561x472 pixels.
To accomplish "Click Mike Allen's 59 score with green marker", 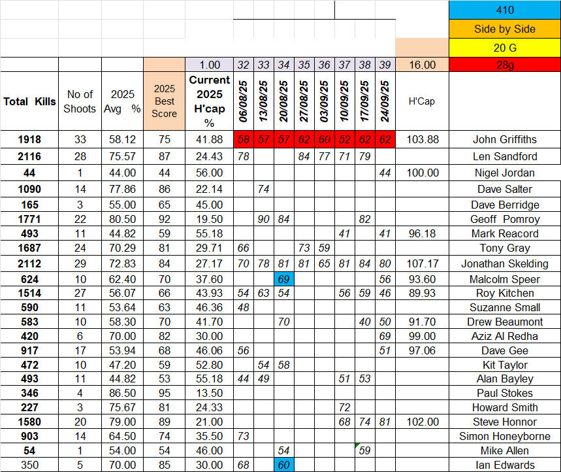I will coord(365,450).
